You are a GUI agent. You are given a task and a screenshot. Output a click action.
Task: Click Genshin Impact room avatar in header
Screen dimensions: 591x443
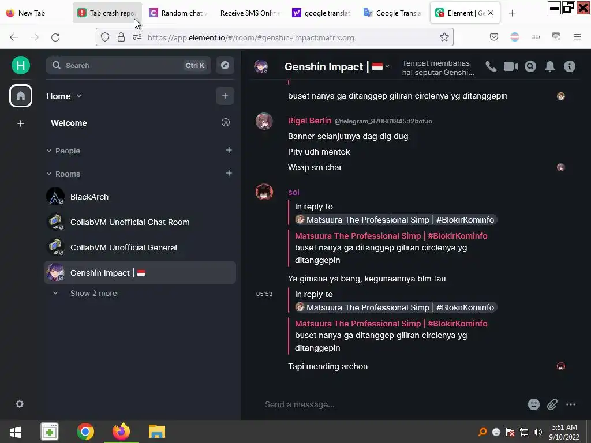coord(261,67)
